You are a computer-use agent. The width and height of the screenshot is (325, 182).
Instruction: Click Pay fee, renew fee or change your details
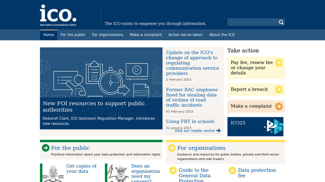tap(251, 67)
